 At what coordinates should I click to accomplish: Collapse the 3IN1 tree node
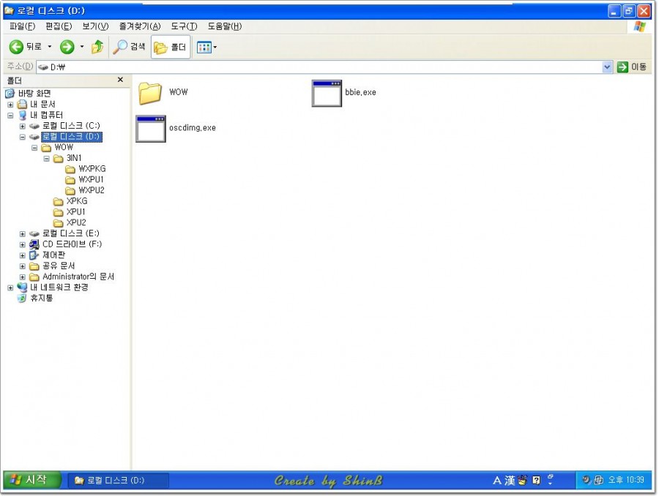pyautogui.click(x=47, y=158)
